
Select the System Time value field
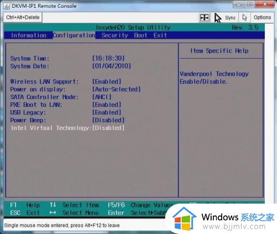pyautogui.click(x=109, y=59)
